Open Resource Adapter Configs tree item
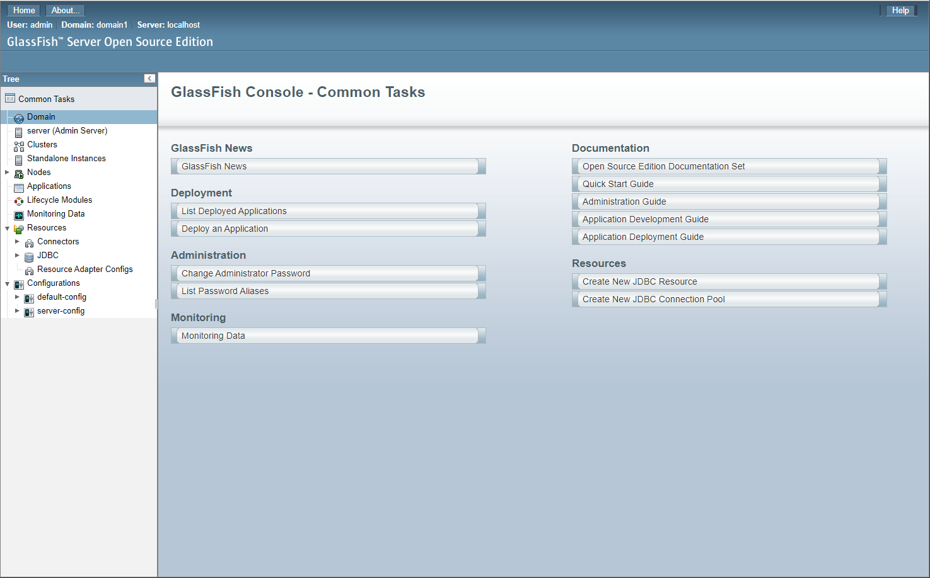Image resolution: width=930 pixels, height=578 pixels. [84, 269]
